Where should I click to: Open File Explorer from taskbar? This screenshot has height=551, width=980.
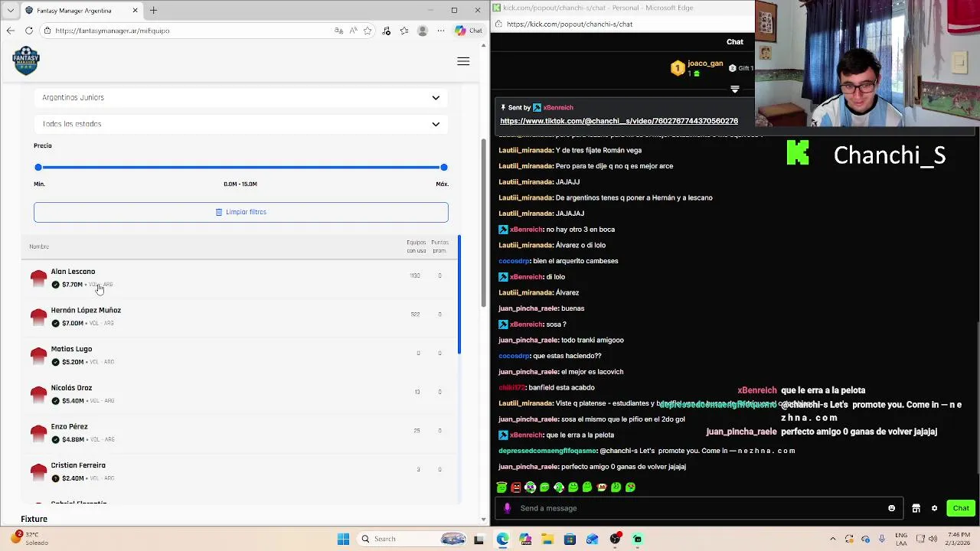click(x=547, y=539)
